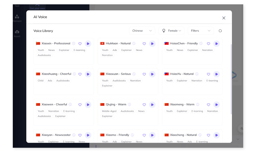Close the AI Voice dialog

(x=224, y=18)
